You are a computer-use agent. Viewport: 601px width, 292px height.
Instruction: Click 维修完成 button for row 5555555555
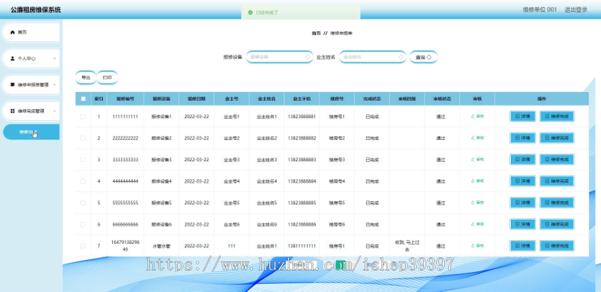[557, 203]
